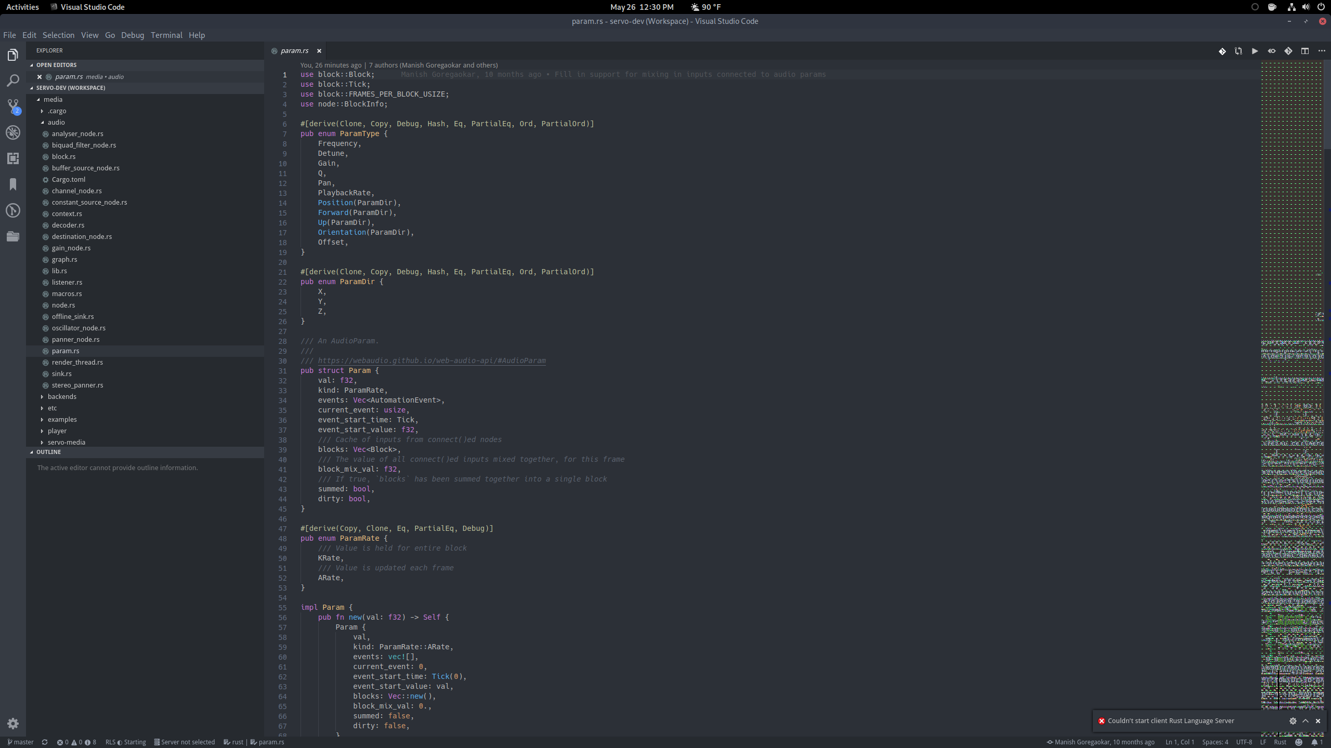The width and height of the screenshot is (1331, 748).
Task: Toggle Open Preview with the eye icon
Action: 1272,50
